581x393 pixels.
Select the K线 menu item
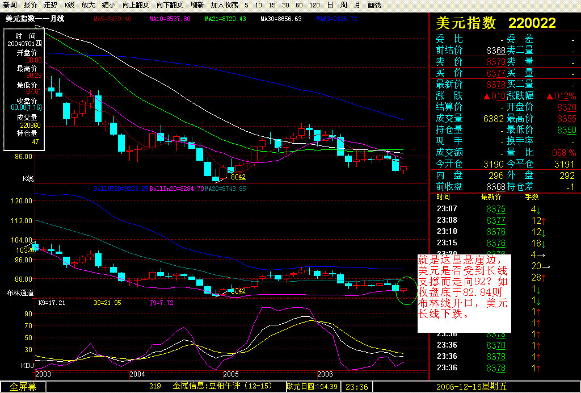[69, 5]
